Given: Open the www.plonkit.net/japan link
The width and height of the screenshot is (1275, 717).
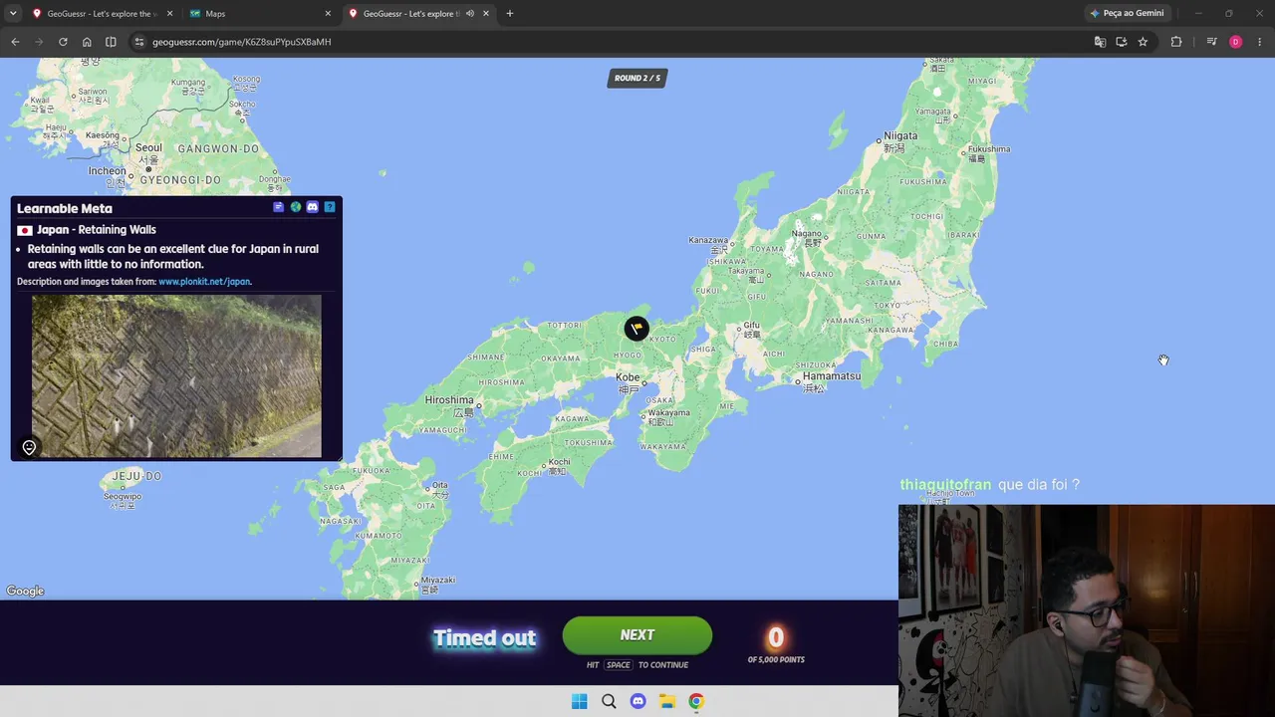Looking at the screenshot, I should click(204, 282).
